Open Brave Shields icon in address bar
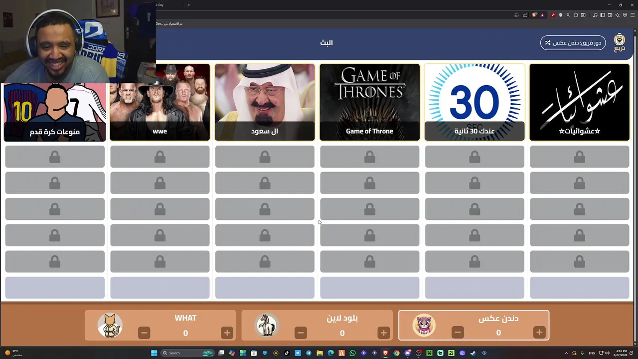Image resolution: width=638 pixels, height=359 pixels. click(534, 15)
